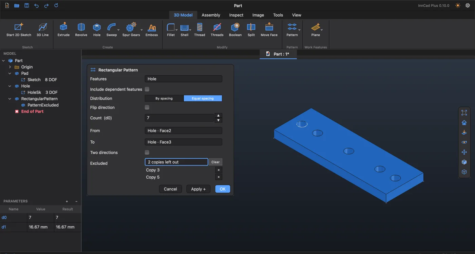Expand the Origin folder in tree

click(x=10, y=67)
